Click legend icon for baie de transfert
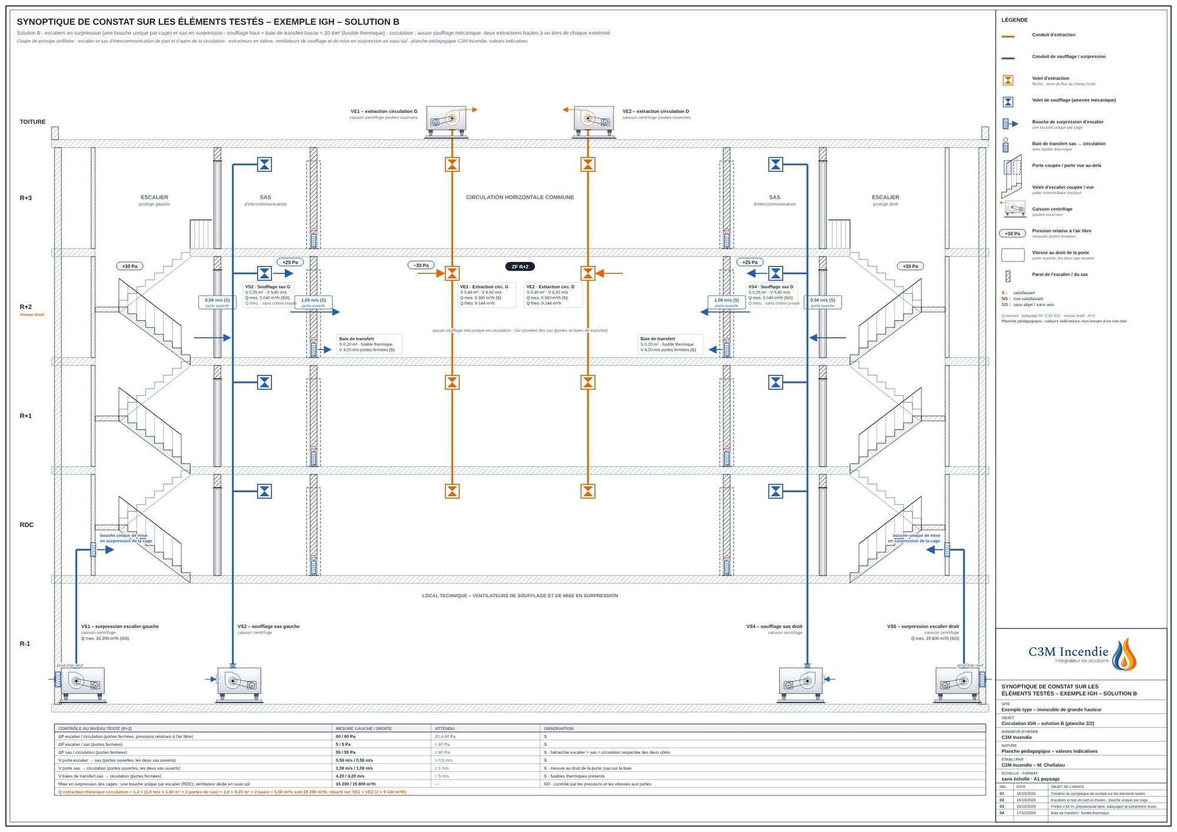The width and height of the screenshot is (1177, 832). [1006, 145]
